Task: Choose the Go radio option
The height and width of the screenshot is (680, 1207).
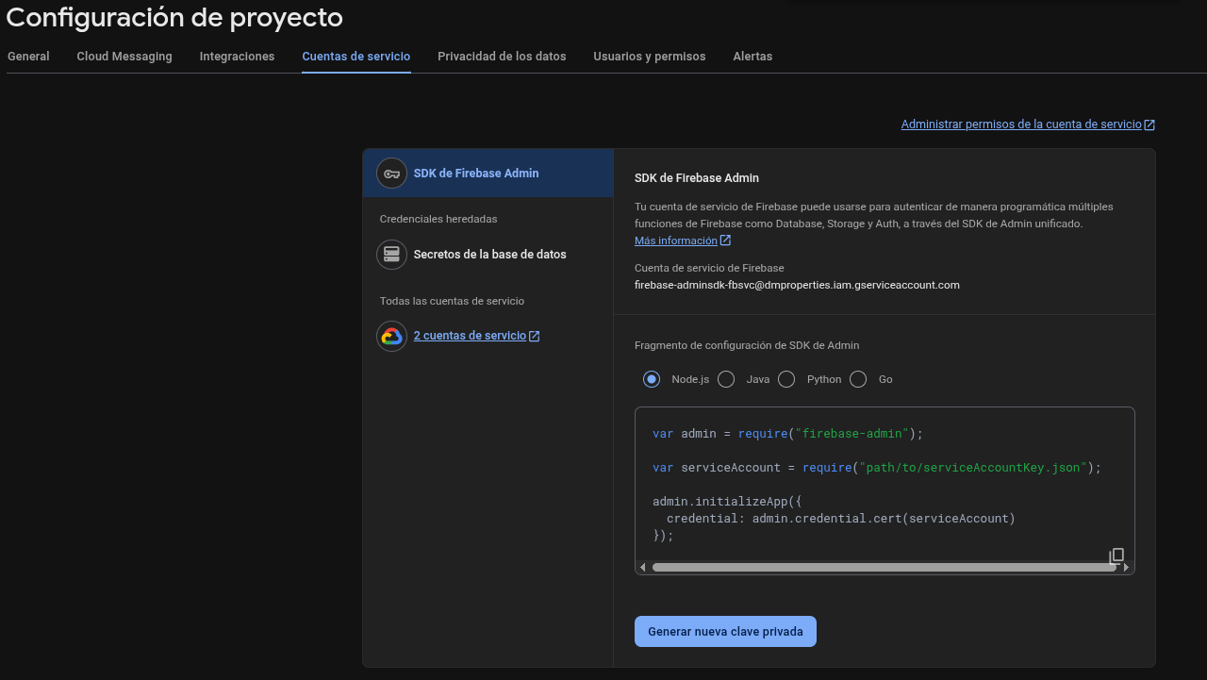Action: click(x=858, y=379)
